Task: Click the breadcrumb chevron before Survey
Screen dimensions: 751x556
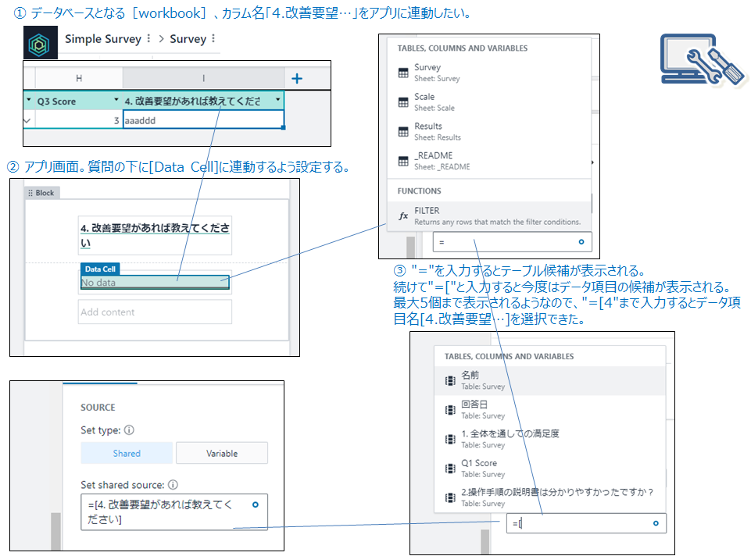Action: [x=161, y=39]
